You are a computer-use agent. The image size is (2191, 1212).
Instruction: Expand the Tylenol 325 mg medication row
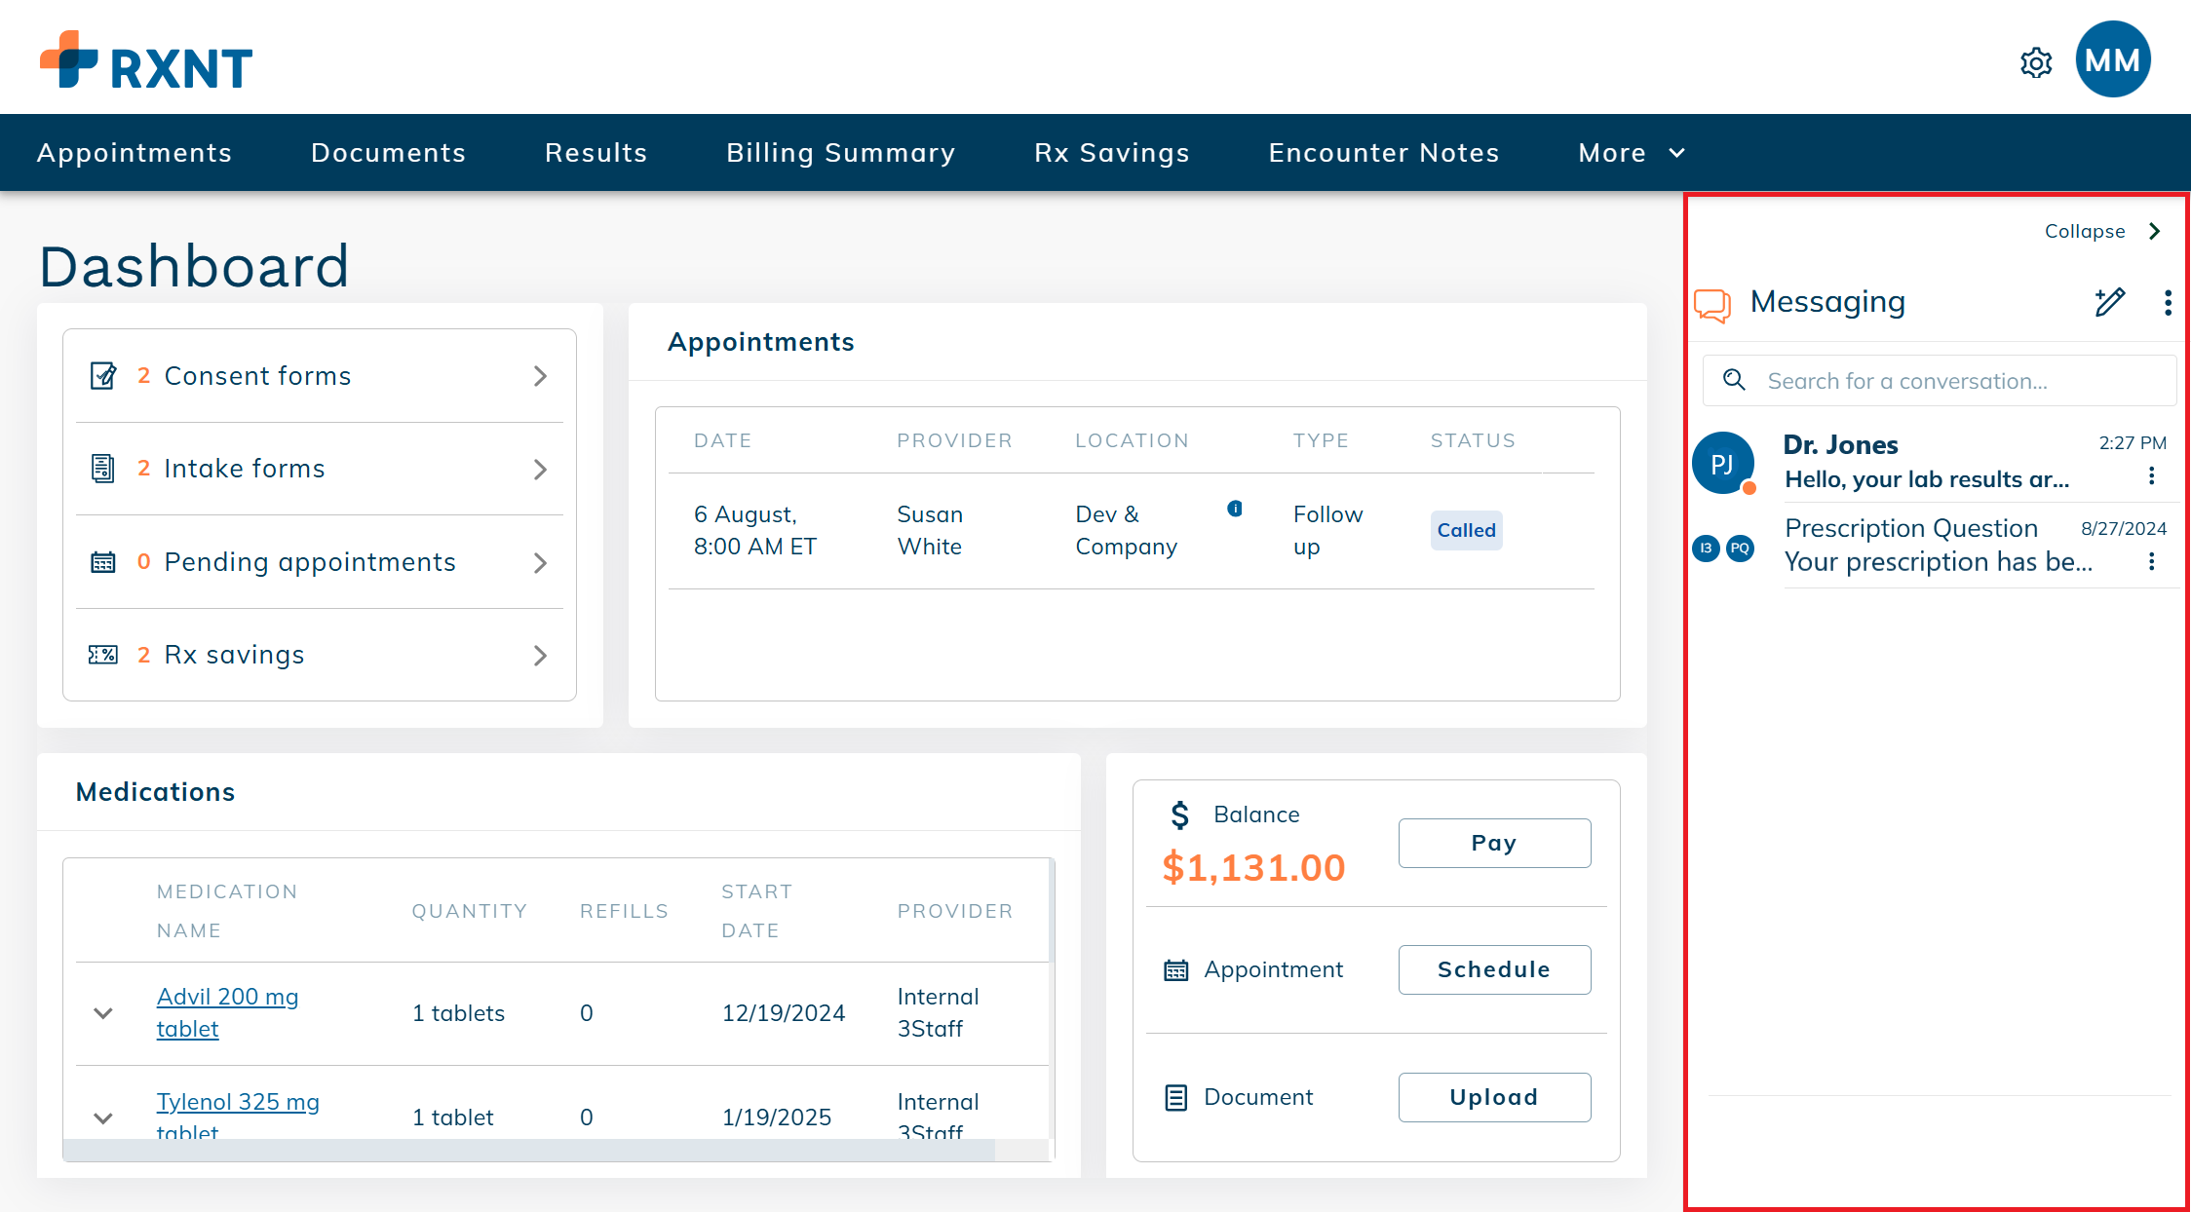(x=103, y=1117)
